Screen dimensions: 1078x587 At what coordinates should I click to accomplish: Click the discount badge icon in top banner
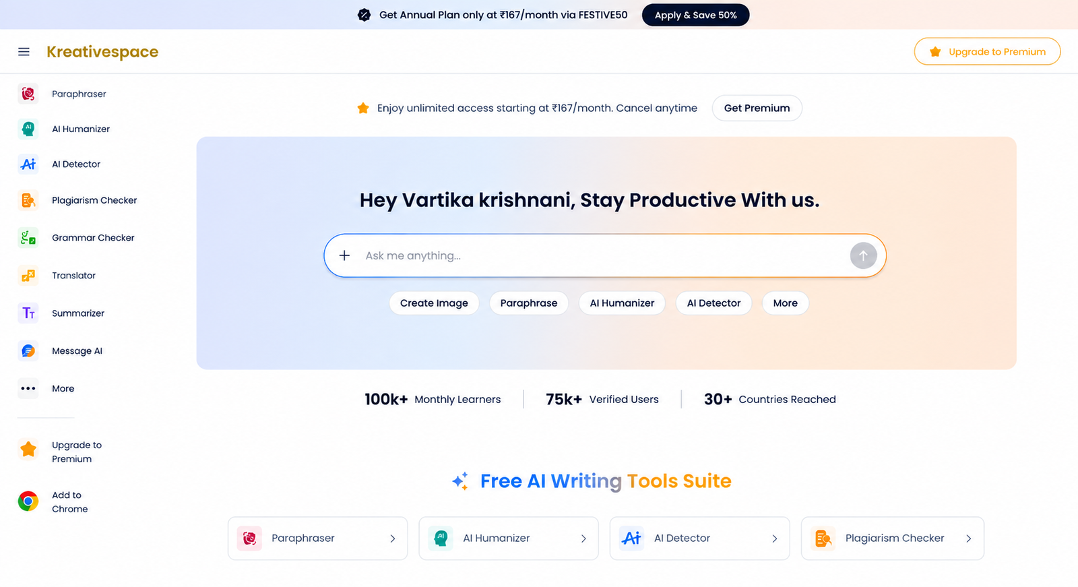pos(364,15)
